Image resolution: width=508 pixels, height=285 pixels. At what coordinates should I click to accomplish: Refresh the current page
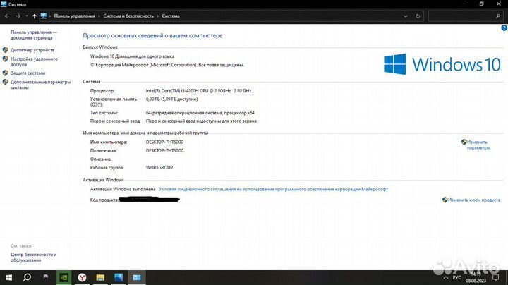click(418, 16)
